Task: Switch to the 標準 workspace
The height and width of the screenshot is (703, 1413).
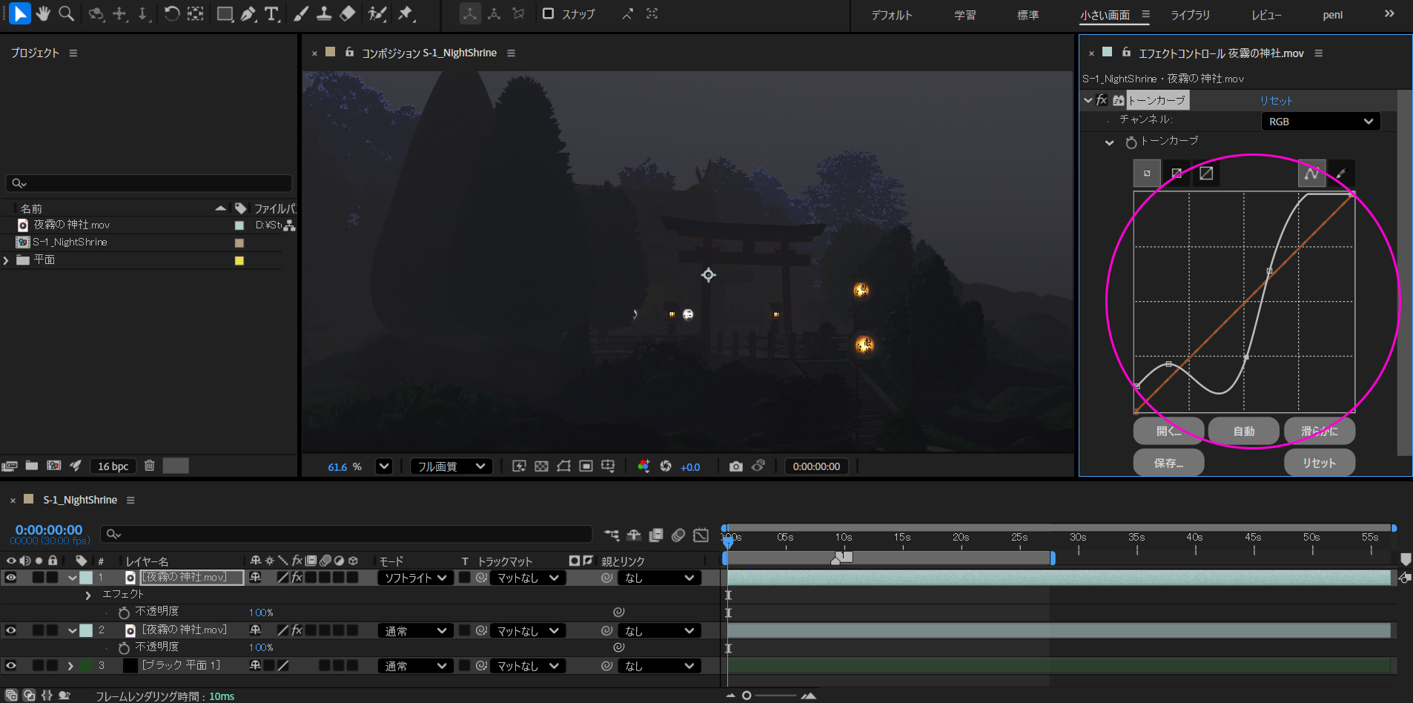Action: click(1028, 15)
